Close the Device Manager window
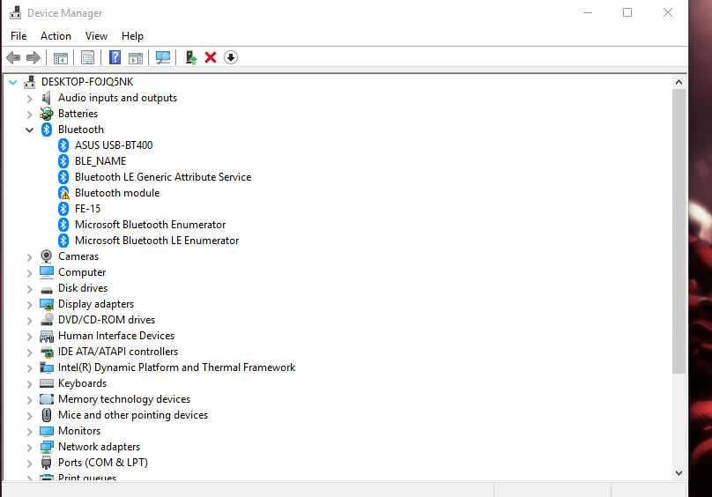Image resolution: width=712 pixels, height=497 pixels. click(x=668, y=12)
